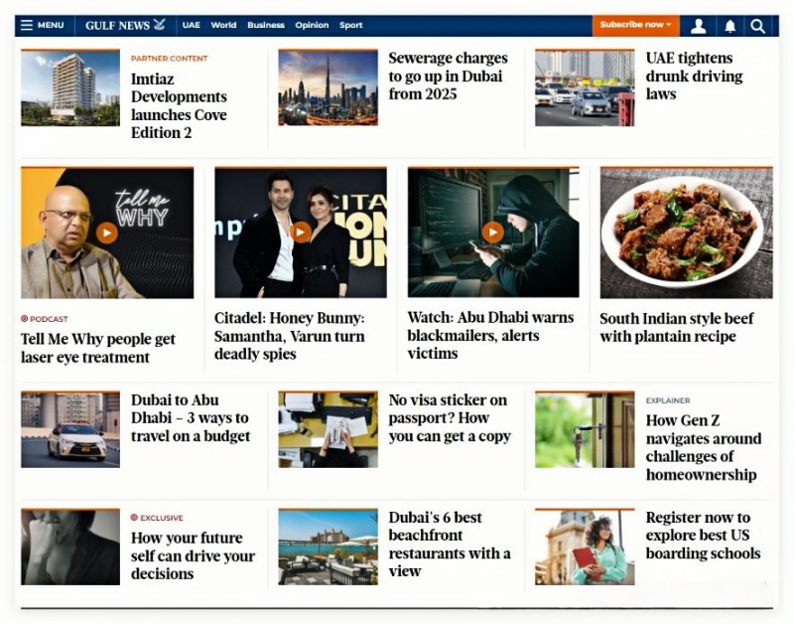Click the Dubai beachfront restaurants thumbnail
Viewport: 794px width, 624px height.
328,546
